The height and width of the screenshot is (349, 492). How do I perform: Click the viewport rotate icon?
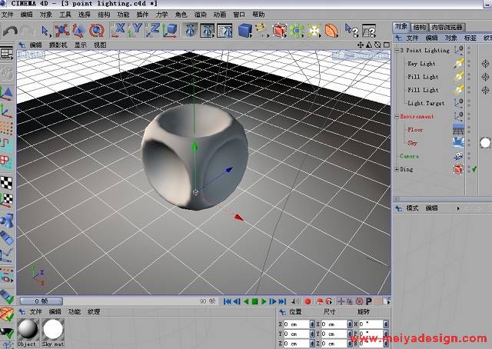[377, 45]
